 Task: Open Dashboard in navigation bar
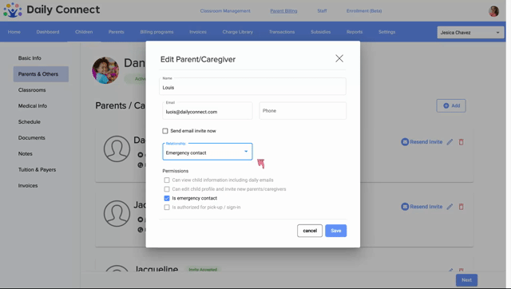(x=48, y=32)
